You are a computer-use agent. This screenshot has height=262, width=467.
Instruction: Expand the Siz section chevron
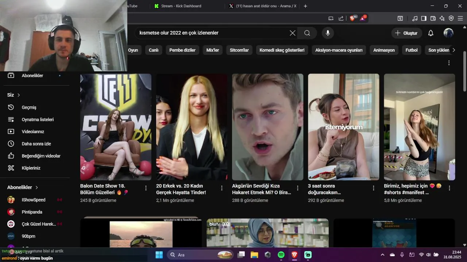coord(19,95)
